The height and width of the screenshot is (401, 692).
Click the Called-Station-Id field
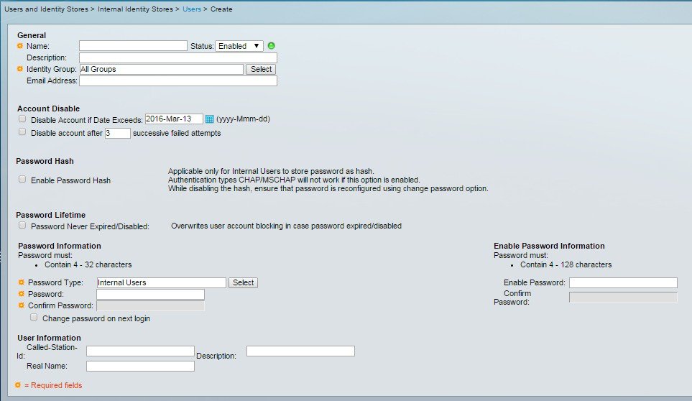pos(140,351)
